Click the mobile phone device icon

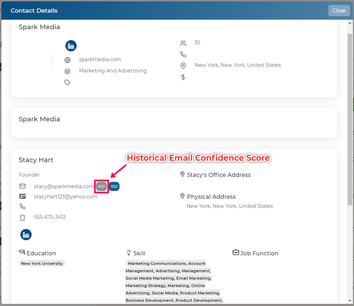22,217
